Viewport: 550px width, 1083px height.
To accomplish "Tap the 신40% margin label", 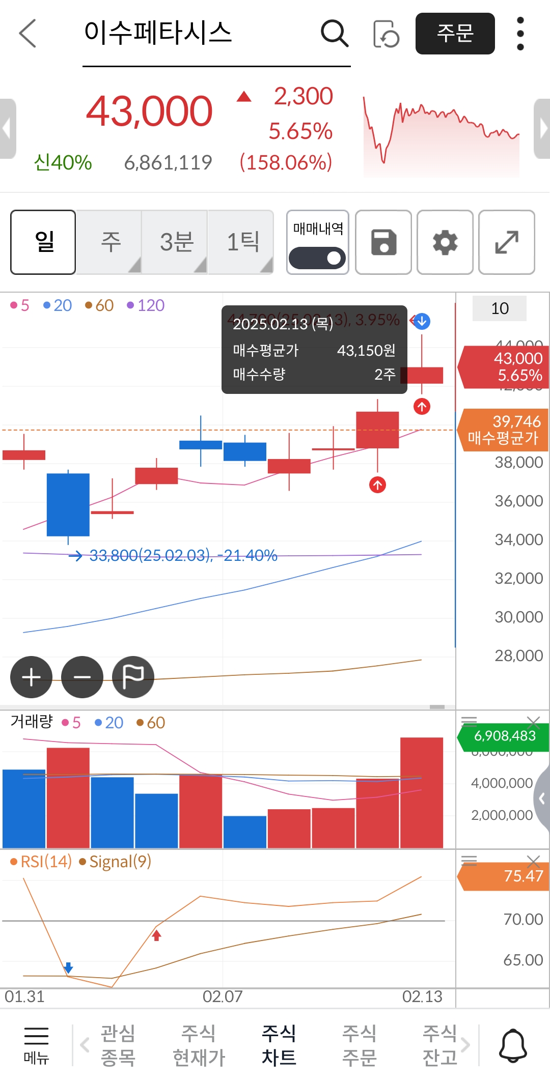I will point(63,162).
